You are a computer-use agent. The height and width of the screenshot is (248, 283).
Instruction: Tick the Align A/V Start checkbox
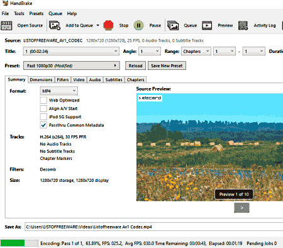(x=43, y=108)
